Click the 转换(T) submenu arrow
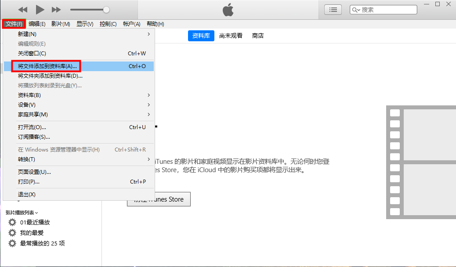 click(x=148, y=159)
